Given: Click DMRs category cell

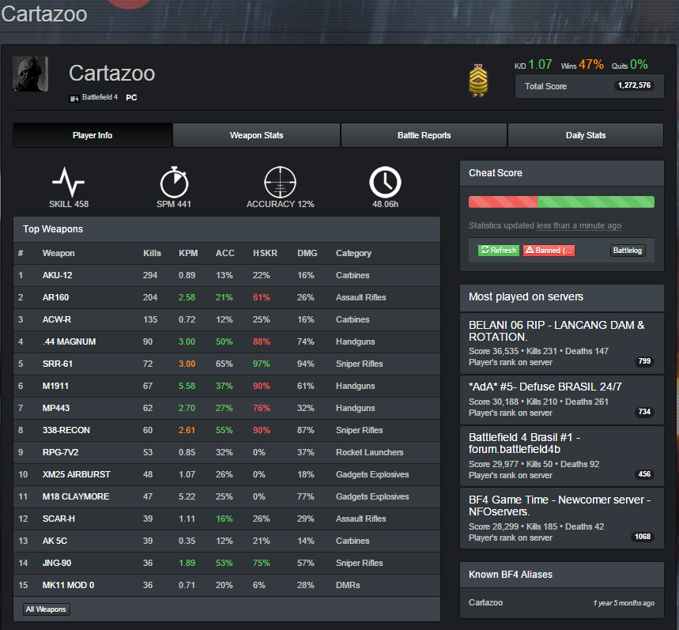Looking at the screenshot, I should pyautogui.click(x=348, y=585).
